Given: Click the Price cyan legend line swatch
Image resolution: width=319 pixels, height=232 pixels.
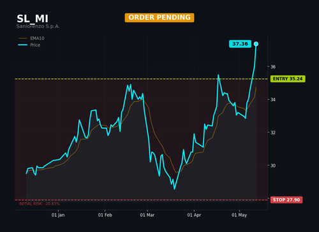Looking at the screenshot, I should click(23, 45).
